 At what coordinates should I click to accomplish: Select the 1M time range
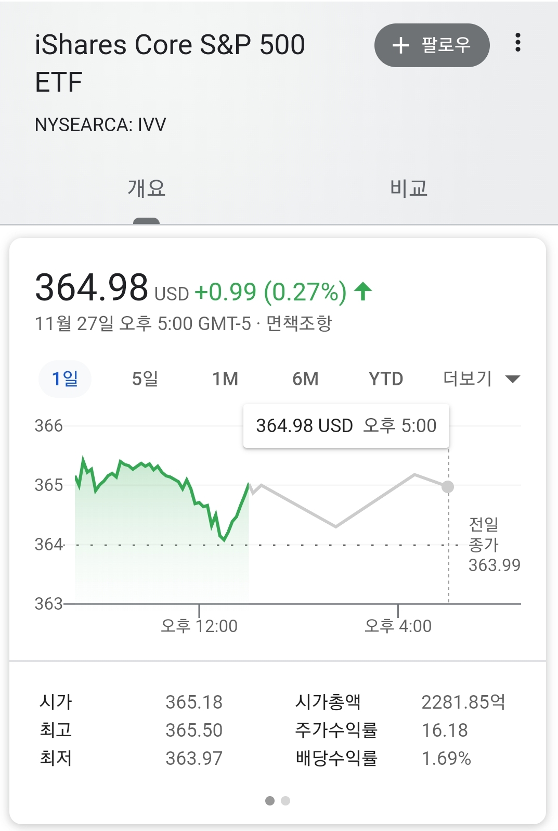(225, 379)
